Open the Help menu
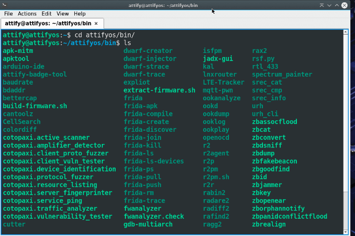The height and width of the screenshot is (236, 355). coord(79,14)
